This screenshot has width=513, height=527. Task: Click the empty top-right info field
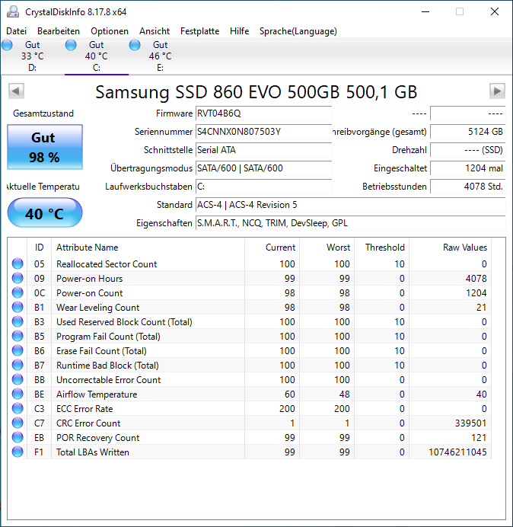pyautogui.click(x=467, y=113)
